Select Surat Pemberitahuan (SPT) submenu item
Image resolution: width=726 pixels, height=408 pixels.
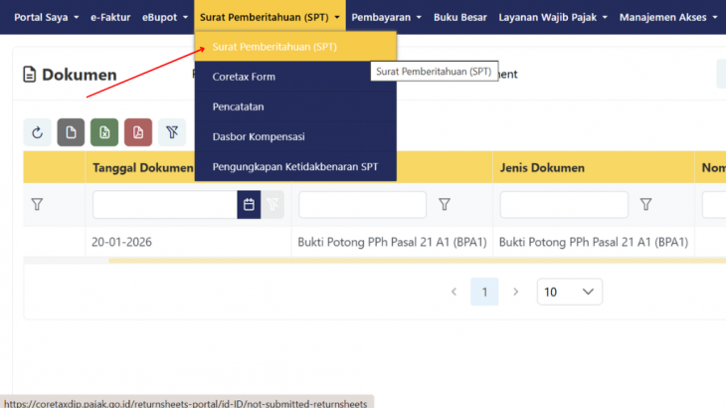click(x=275, y=47)
